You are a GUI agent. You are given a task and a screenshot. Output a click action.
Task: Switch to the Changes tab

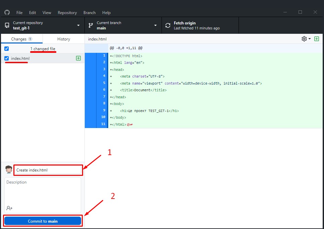coord(22,39)
